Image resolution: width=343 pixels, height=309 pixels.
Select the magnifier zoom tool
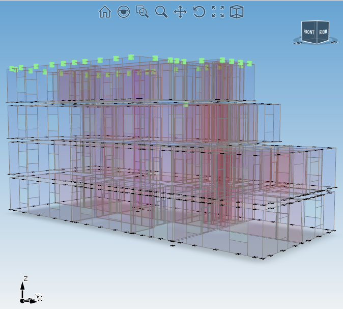coord(161,12)
